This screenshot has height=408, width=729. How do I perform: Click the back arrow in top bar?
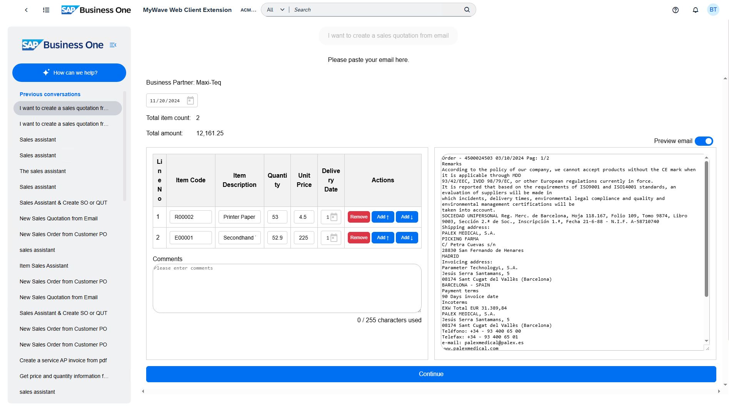point(26,10)
